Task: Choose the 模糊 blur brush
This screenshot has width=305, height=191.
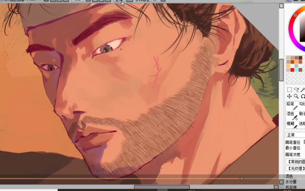Action: pos(292,125)
